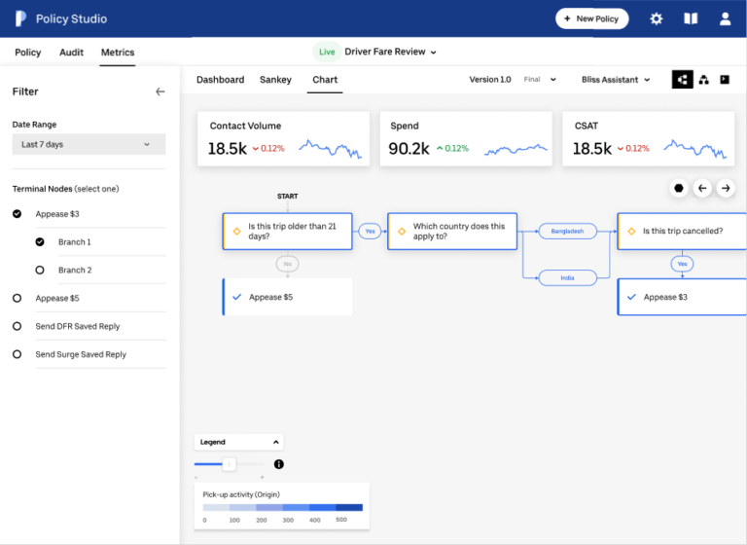Click the hexagon button above the chart
The height and width of the screenshot is (545, 747).
point(679,188)
